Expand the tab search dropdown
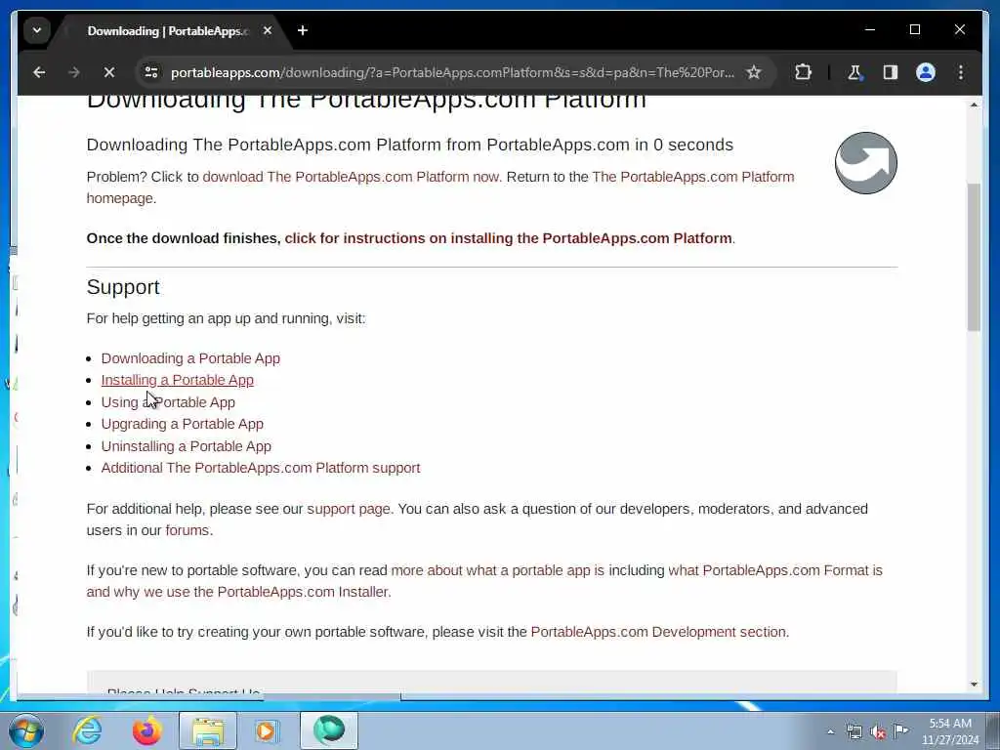Image resolution: width=1000 pixels, height=750 pixels. coord(37,30)
